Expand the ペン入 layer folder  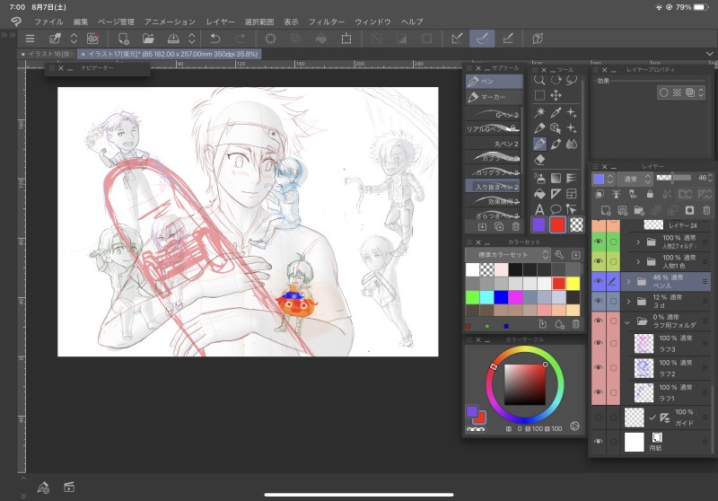tap(627, 282)
